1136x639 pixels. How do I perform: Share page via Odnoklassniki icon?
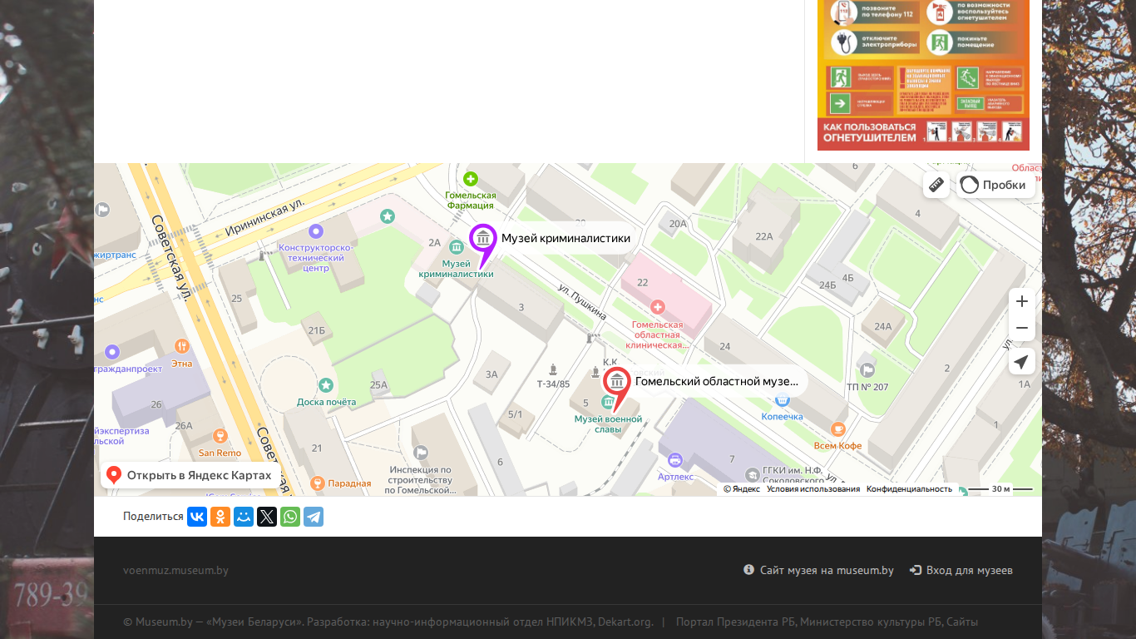tap(220, 517)
